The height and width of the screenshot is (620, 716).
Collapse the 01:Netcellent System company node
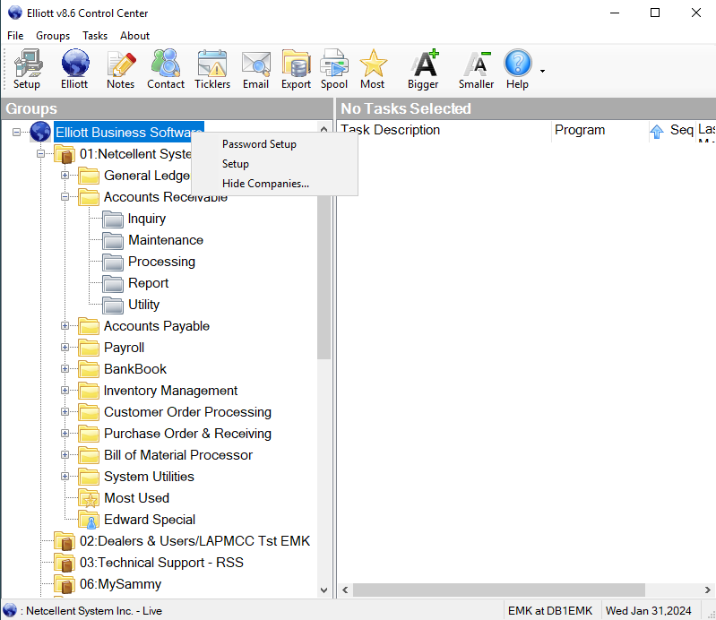pyautogui.click(x=40, y=154)
